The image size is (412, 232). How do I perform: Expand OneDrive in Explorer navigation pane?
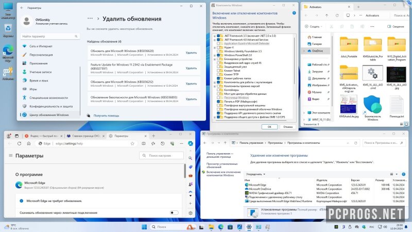click(x=304, y=51)
